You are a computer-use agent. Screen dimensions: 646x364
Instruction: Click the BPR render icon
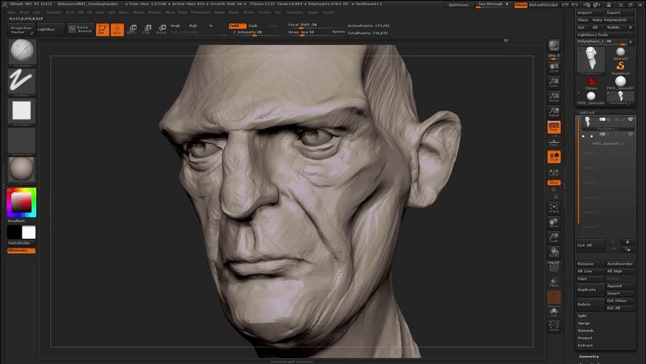553,46
